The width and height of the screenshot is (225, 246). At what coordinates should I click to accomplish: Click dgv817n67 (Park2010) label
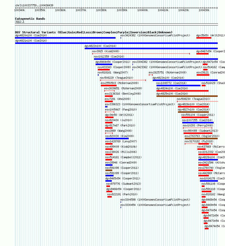120,125
